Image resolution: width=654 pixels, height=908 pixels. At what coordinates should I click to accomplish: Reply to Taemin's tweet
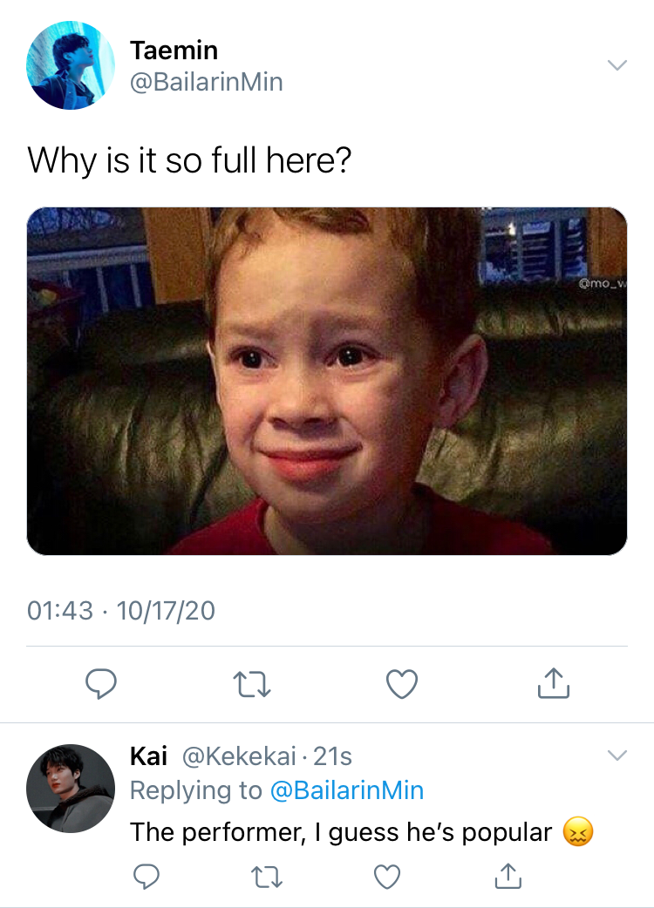pos(101,684)
